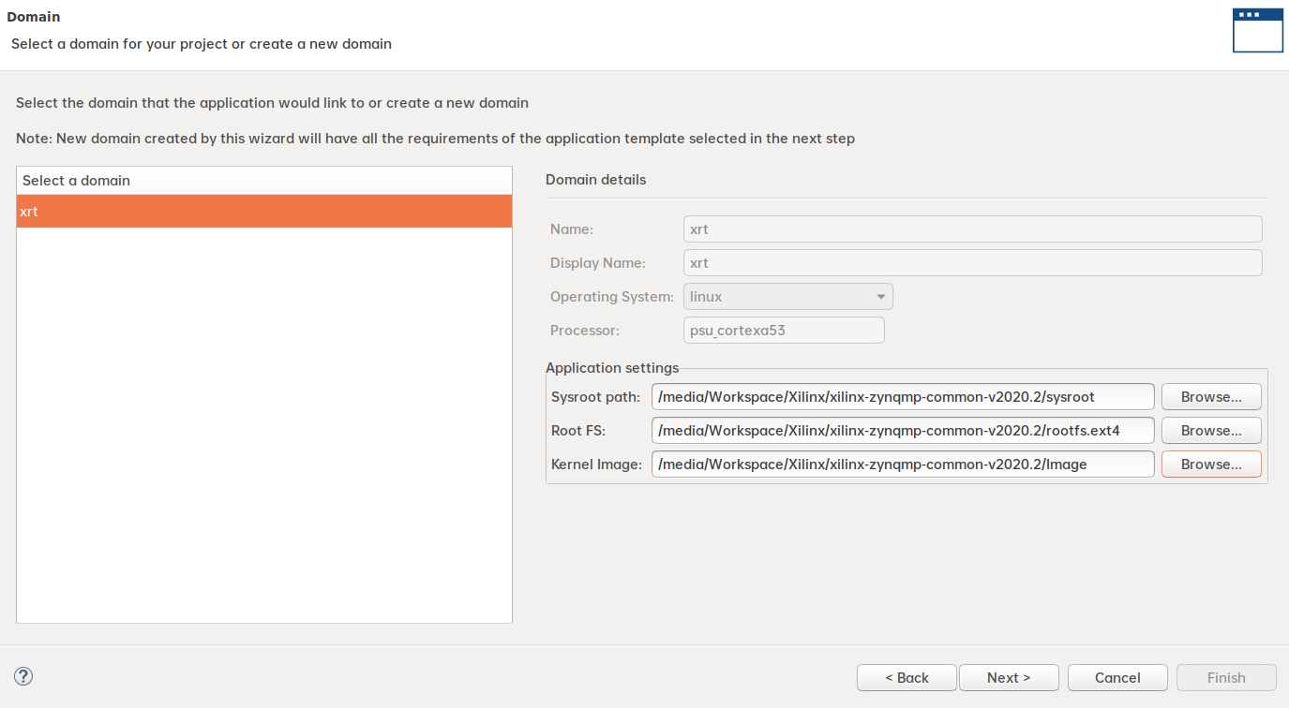Click the 'Processor:' label

[585, 331]
